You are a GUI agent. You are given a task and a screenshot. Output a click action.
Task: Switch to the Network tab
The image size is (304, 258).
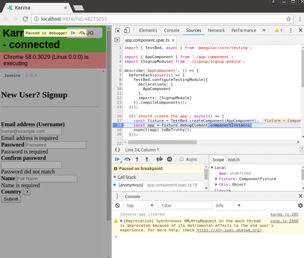pos(216,30)
